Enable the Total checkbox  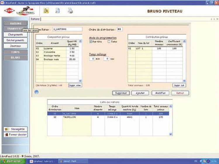109,42
